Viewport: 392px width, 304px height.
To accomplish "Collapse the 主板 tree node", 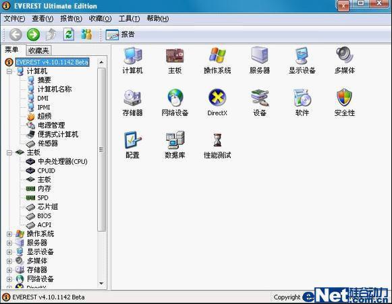I will click(9, 152).
